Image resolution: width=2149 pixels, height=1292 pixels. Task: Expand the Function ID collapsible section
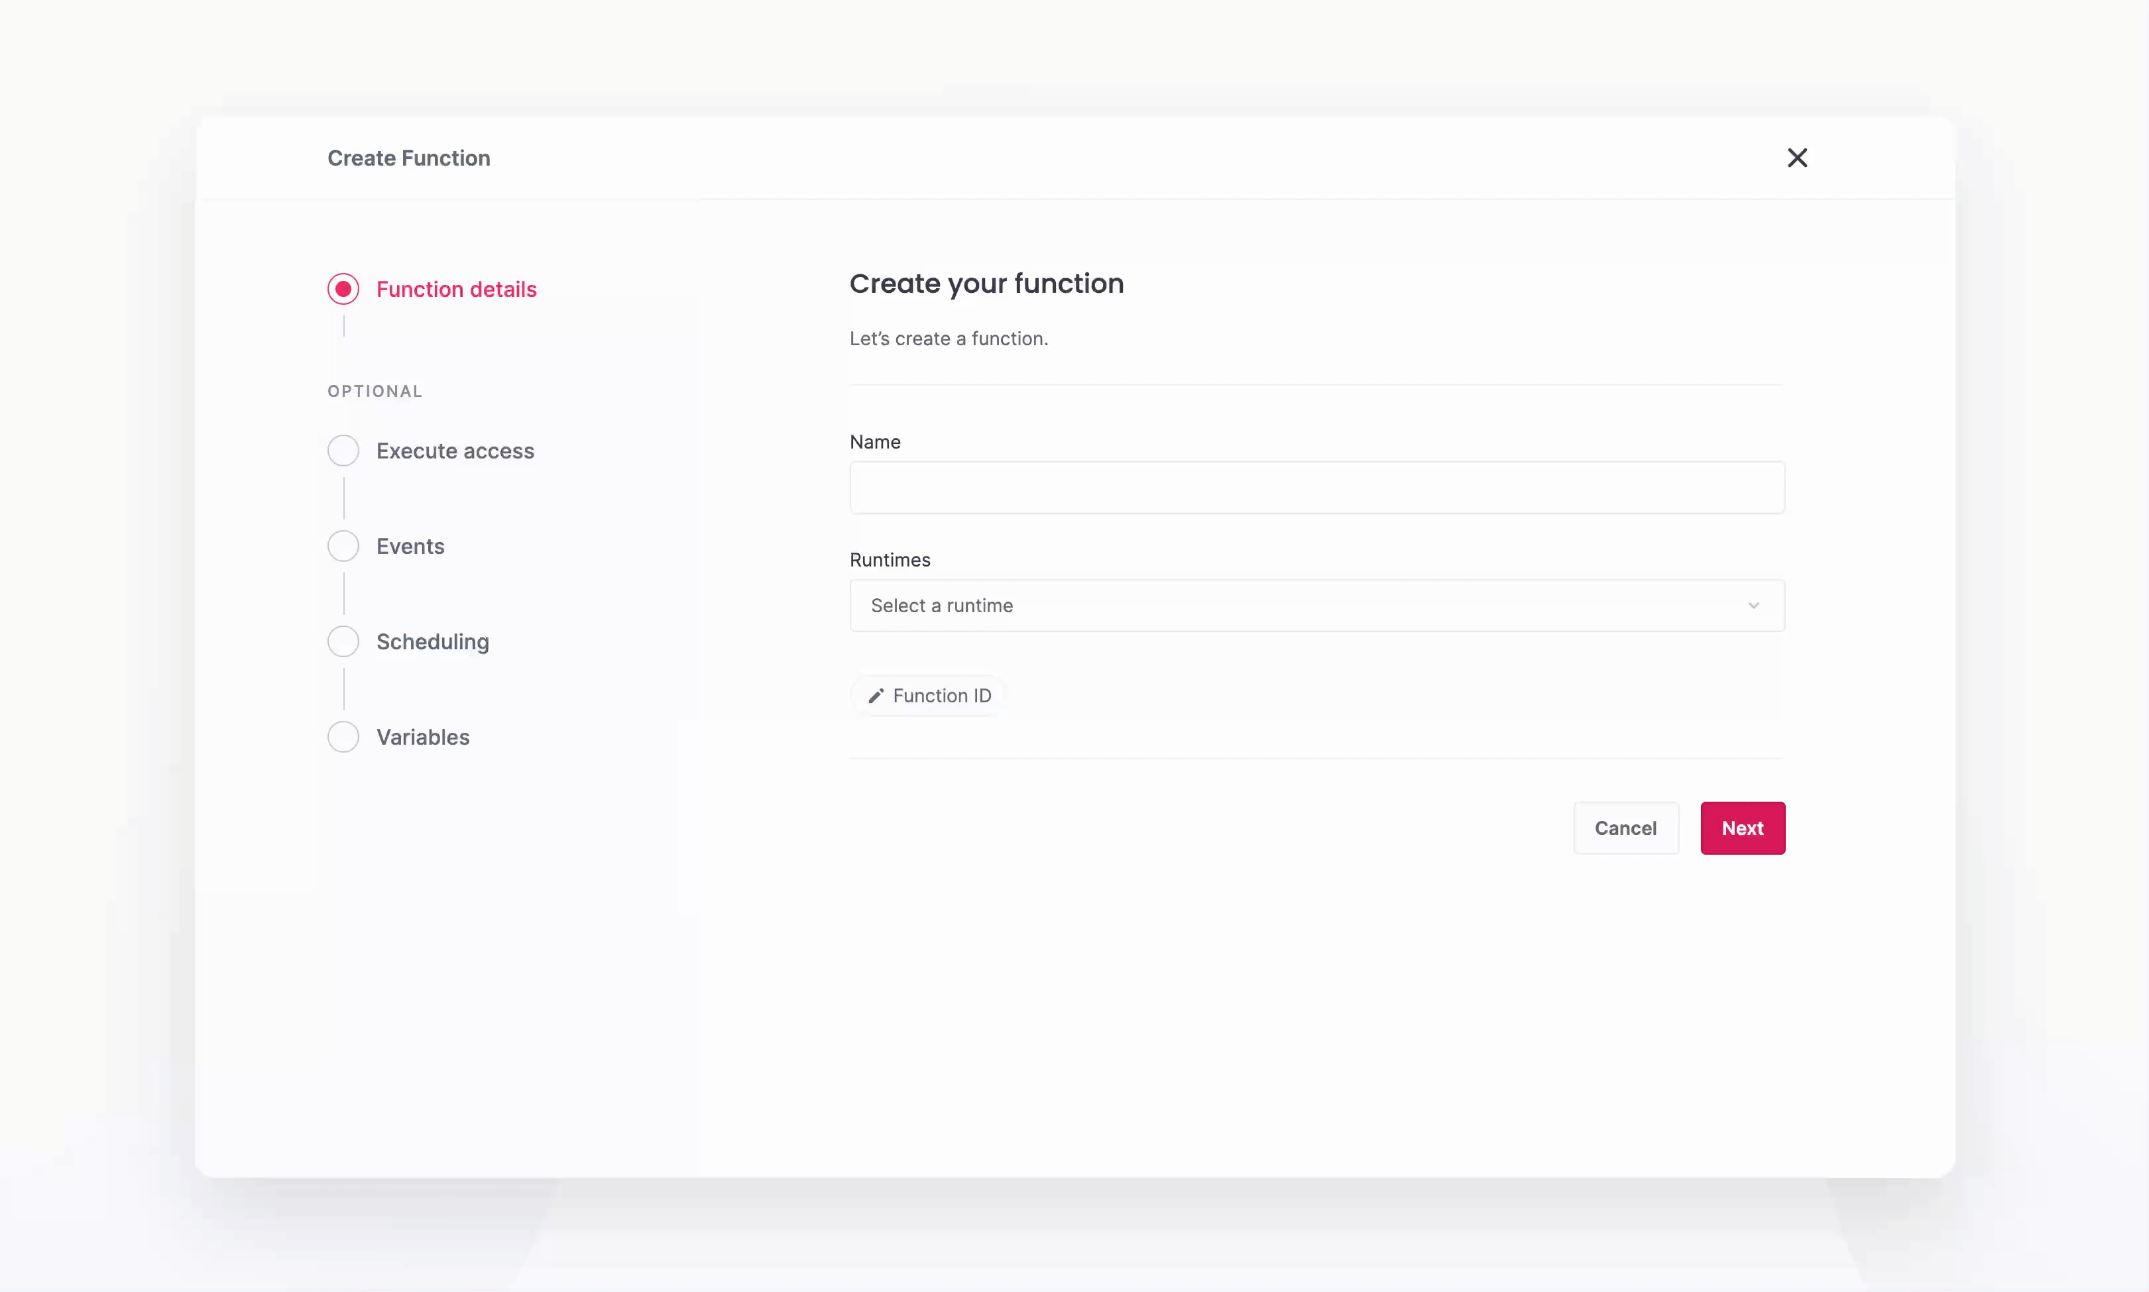point(929,695)
